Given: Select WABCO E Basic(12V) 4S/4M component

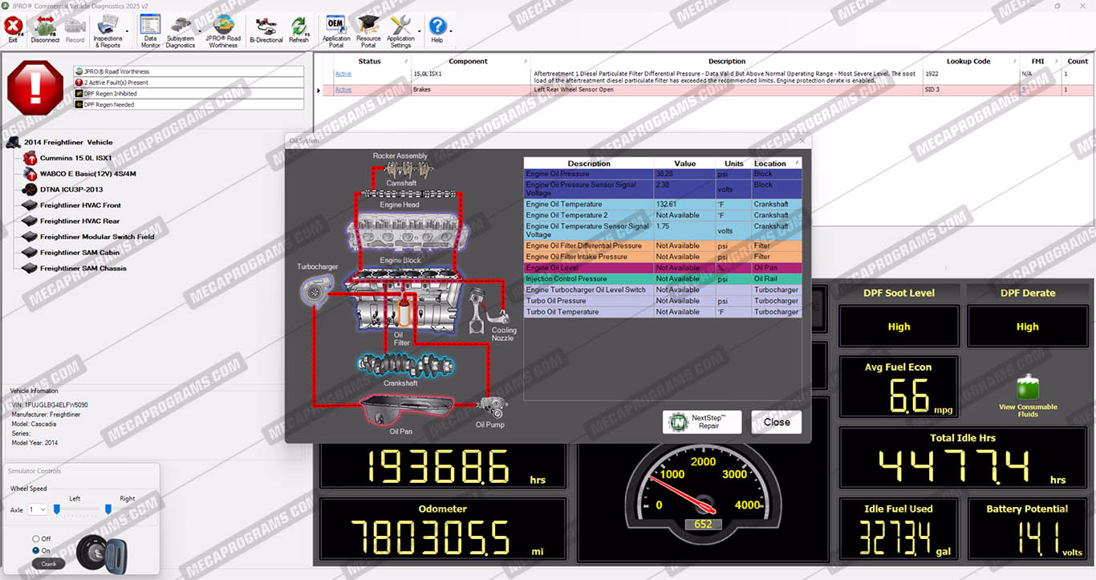Looking at the screenshot, I should pyautogui.click(x=88, y=173).
